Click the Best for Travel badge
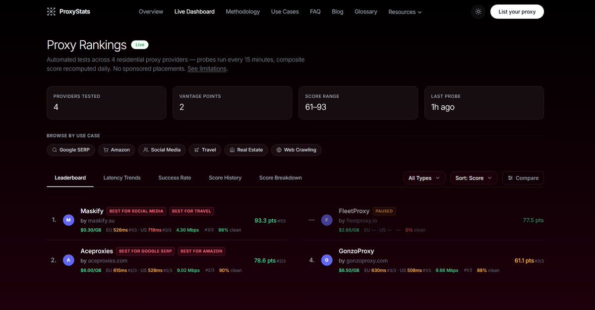 pyautogui.click(x=191, y=211)
